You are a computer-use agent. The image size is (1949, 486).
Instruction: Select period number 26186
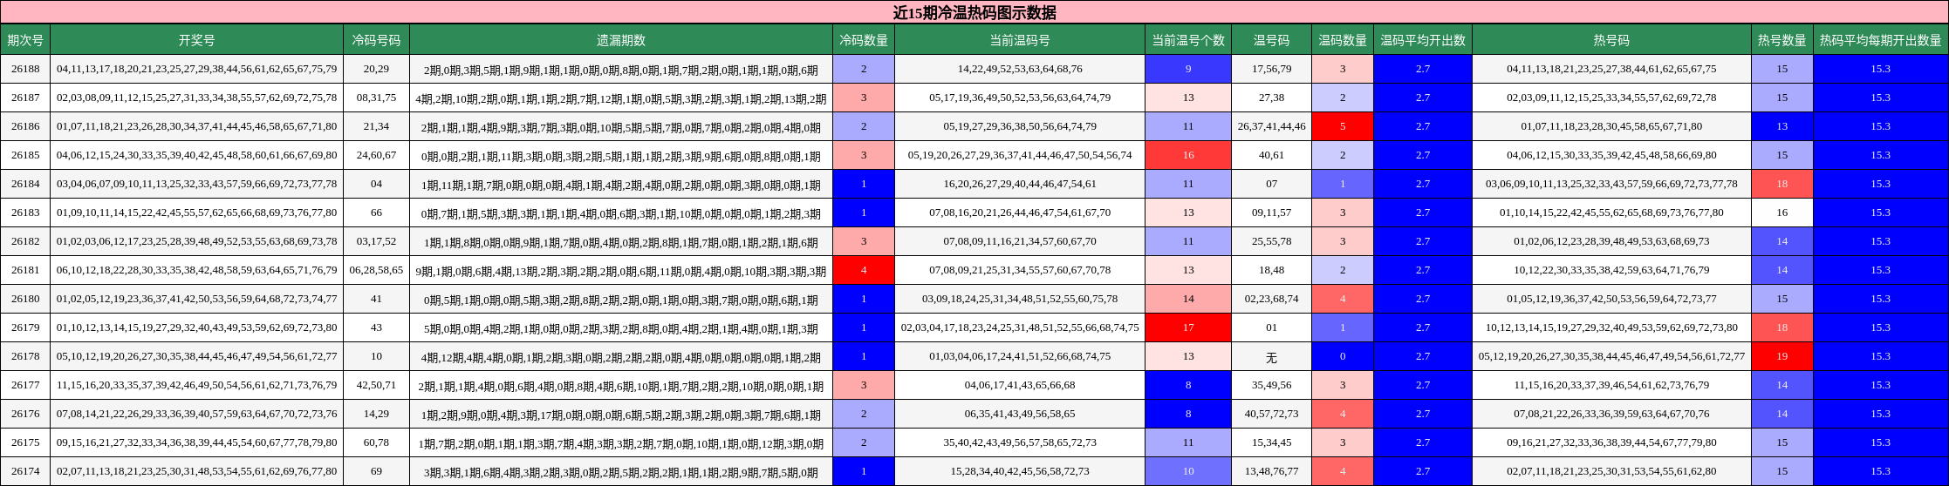pyautogui.click(x=25, y=126)
